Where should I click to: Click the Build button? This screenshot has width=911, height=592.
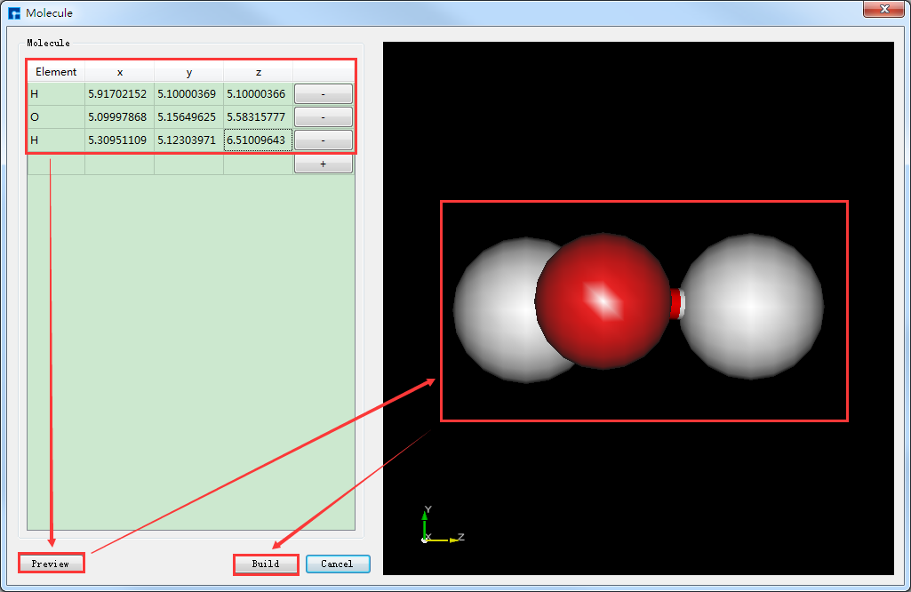[266, 564]
